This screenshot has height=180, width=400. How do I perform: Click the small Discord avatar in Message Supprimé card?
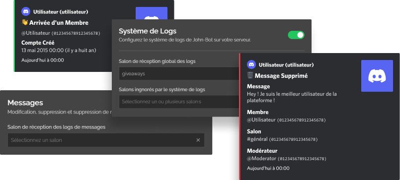[251, 64]
